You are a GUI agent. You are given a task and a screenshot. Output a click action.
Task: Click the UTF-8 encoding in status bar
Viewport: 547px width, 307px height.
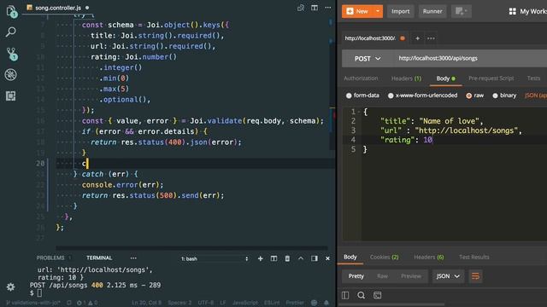(x=206, y=303)
